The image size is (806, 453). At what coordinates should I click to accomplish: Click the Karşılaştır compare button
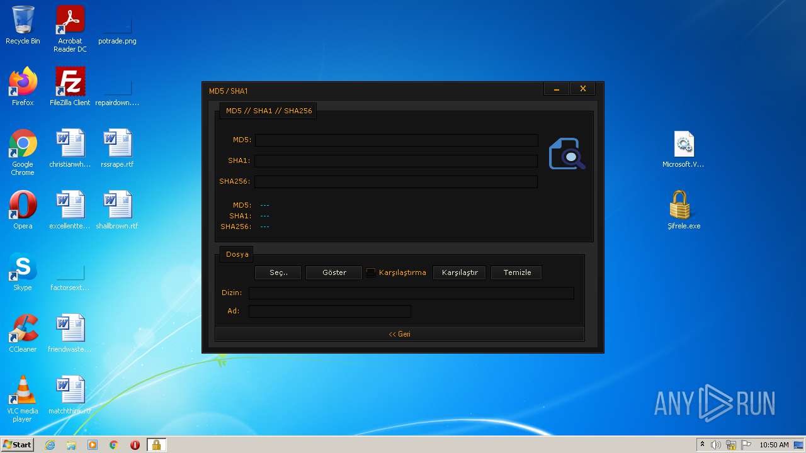tap(460, 272)
